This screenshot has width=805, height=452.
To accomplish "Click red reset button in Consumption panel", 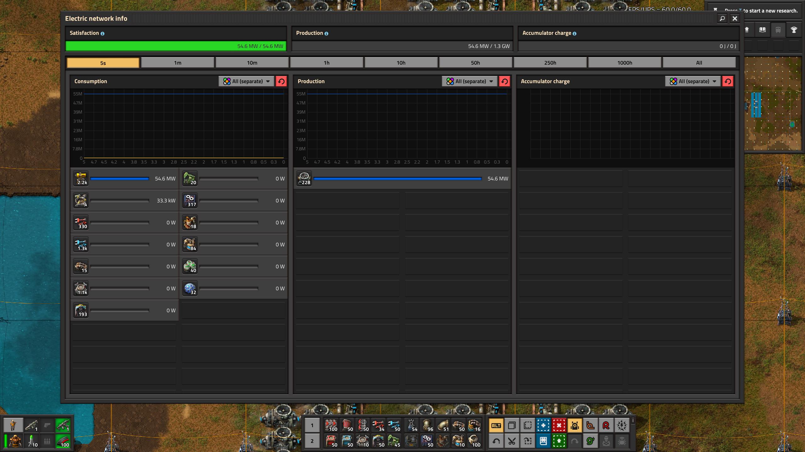I will coord(281,81).
